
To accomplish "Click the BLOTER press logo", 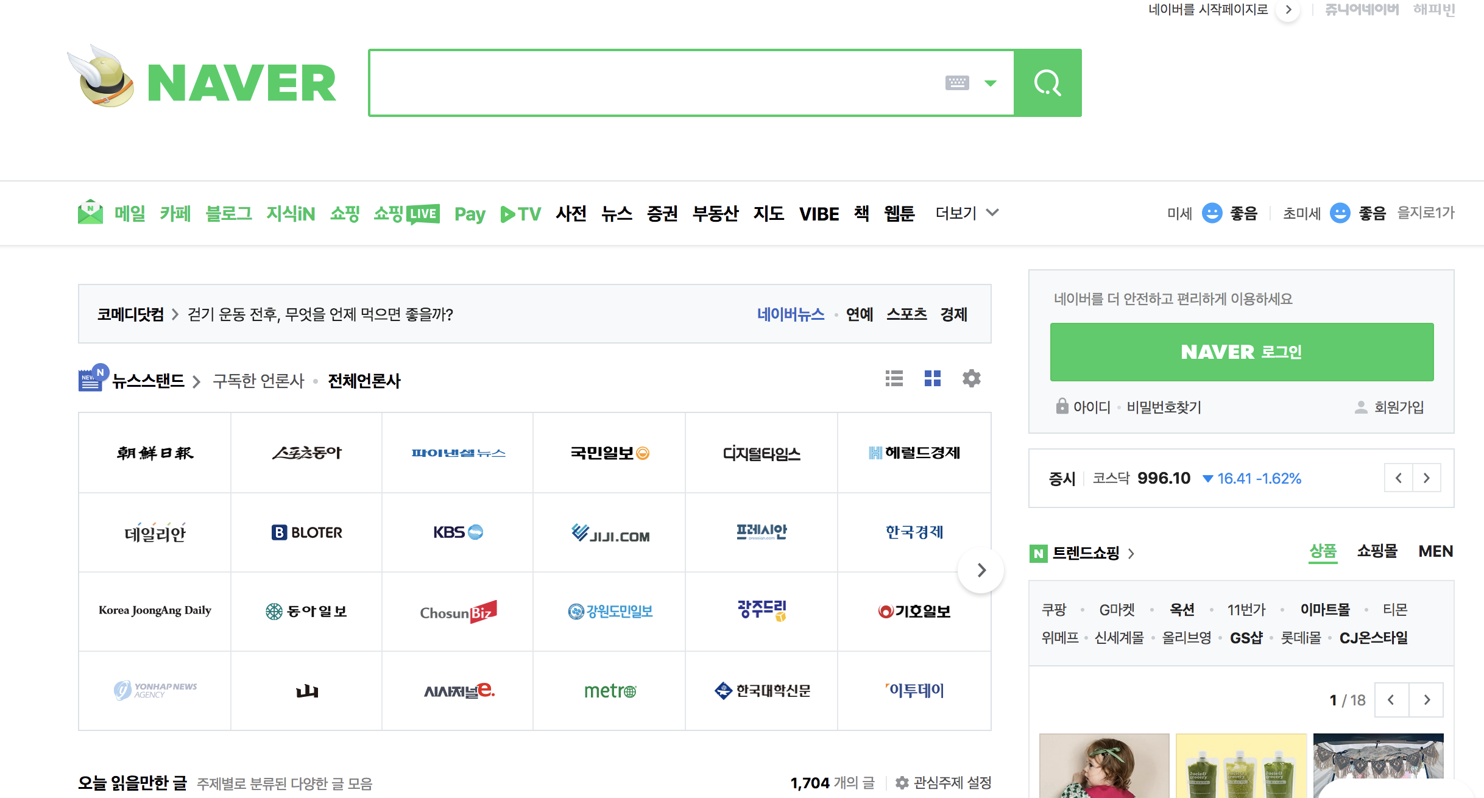I will coord(307,532).
